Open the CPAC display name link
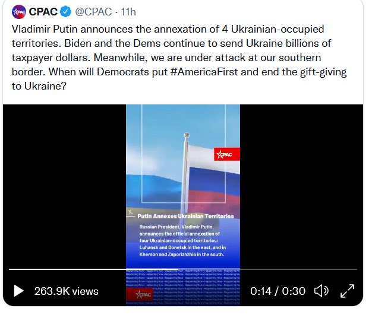The height and width of the screenshot is (315, 372). [x=43, y=11]
